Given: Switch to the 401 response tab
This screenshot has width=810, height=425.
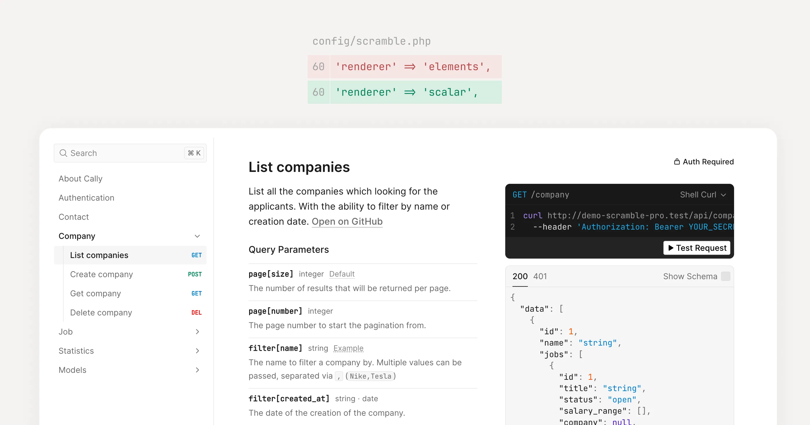Looking at the screenshot, I should pos(540,276).
